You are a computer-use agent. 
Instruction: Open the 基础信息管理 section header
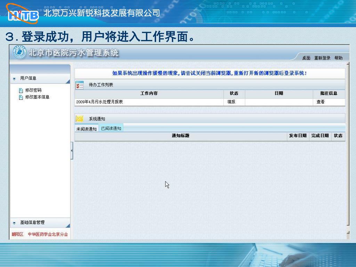[40, 223]
